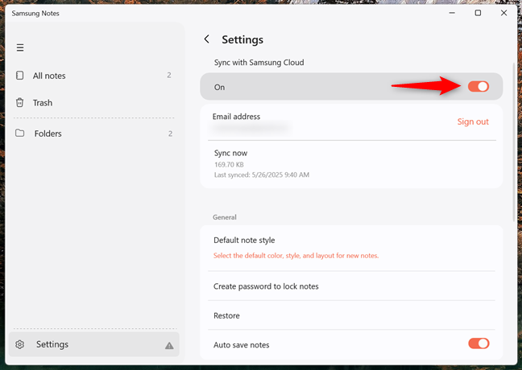Click the Email address row

pos(351,122)
